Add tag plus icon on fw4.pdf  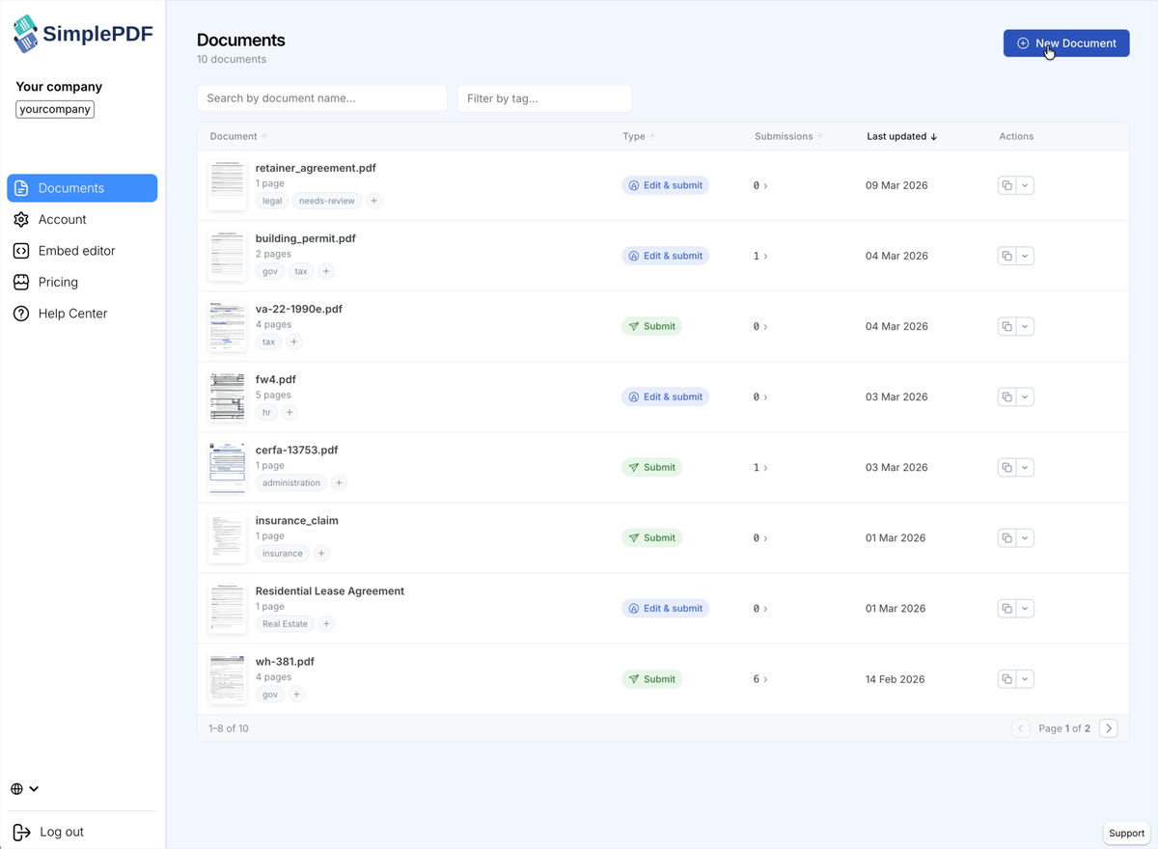click(x=289, y=412)
